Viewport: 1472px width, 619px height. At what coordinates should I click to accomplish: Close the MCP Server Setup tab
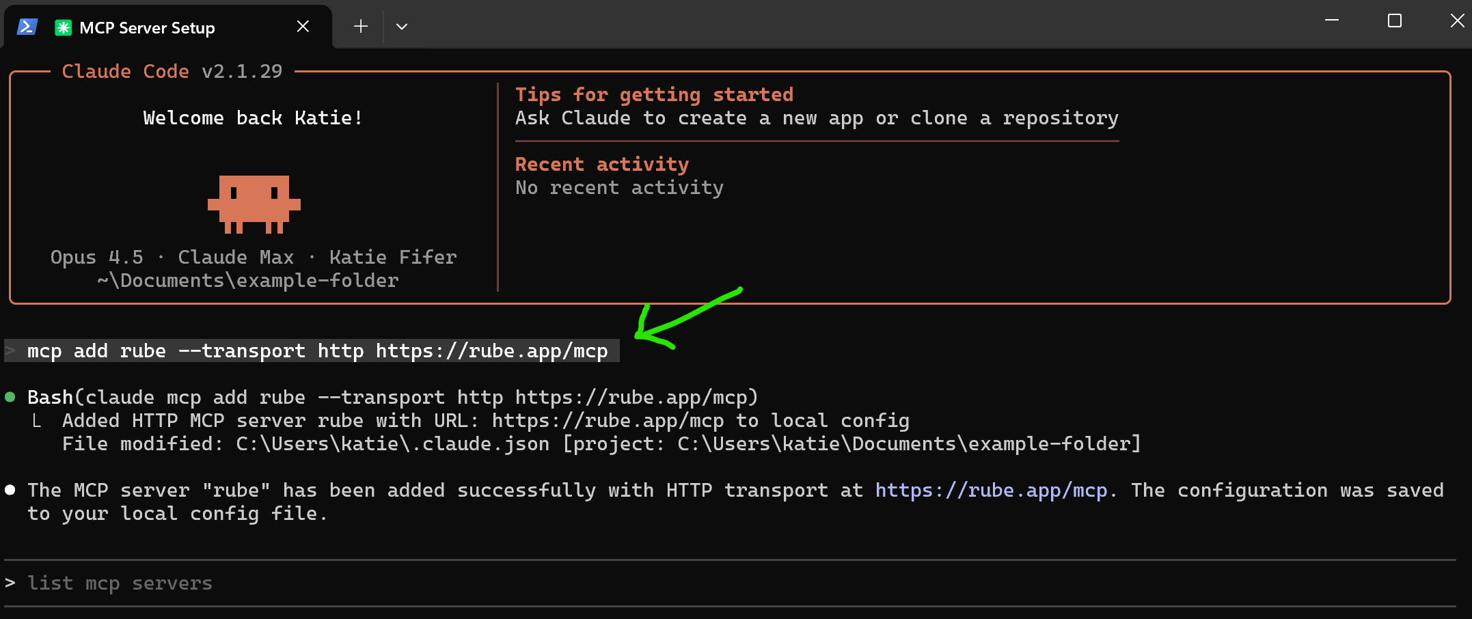click(303, 27)
